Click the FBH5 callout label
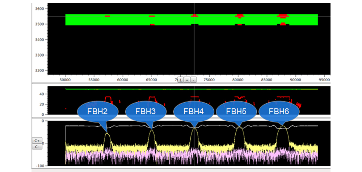 (236, 111)
